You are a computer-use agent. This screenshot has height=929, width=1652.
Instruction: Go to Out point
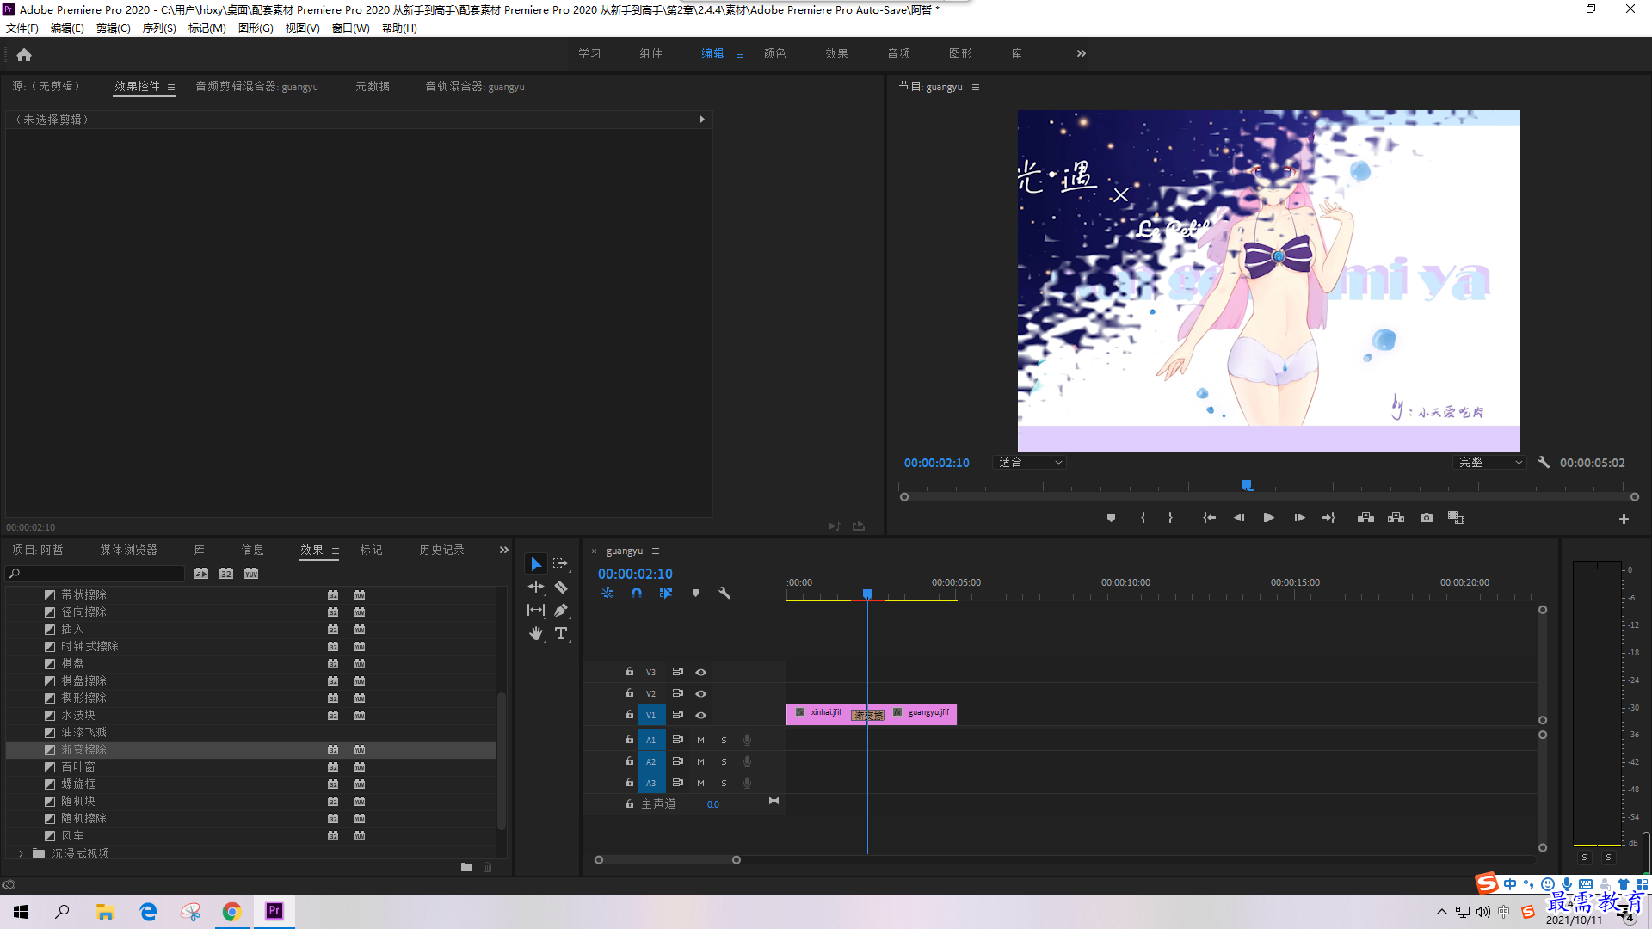(1328, 518)
